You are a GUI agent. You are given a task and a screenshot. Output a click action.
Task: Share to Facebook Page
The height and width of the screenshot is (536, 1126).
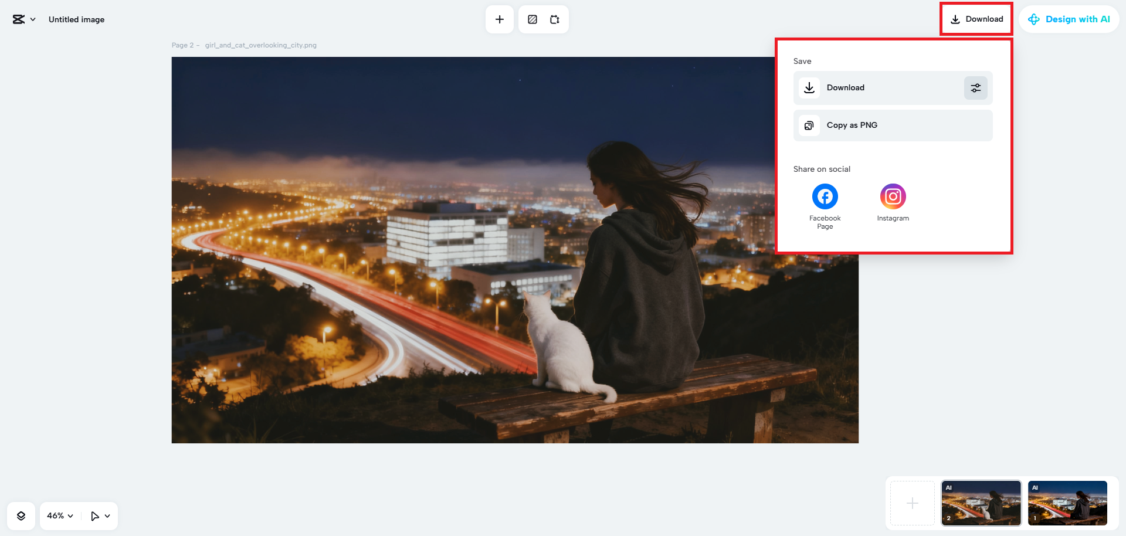825,197
